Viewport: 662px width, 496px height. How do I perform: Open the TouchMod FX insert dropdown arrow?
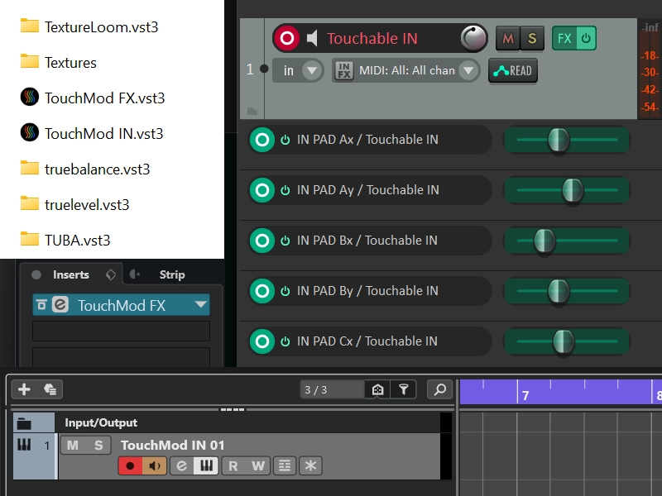(201, 304)
